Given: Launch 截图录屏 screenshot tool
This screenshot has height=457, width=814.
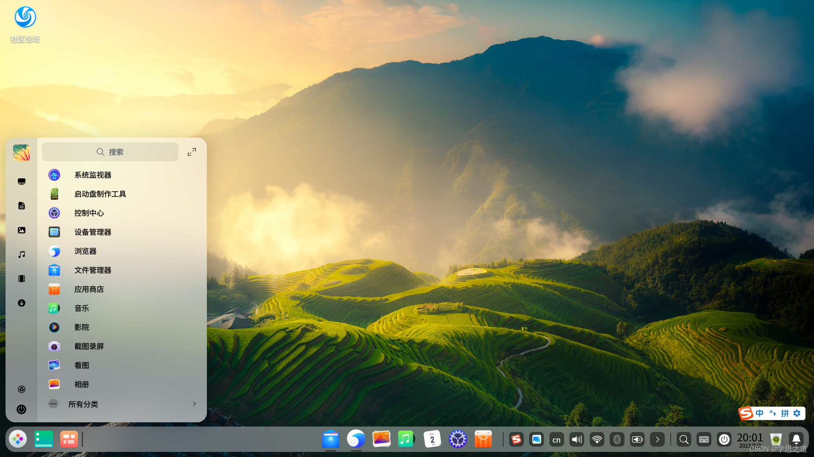Looking at the screenshot, I should click(89, 346).
